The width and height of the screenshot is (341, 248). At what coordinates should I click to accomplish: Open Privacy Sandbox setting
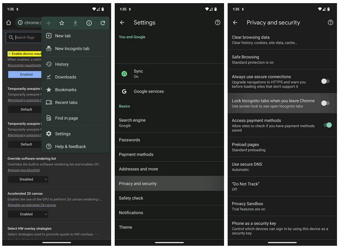tap(282, 206)
